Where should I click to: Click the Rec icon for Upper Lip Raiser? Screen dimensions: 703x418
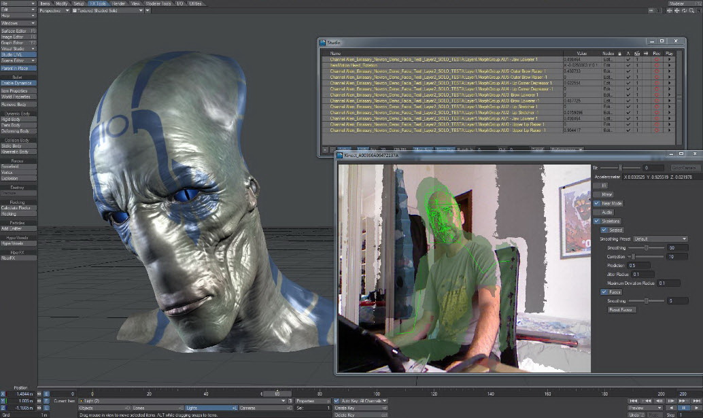pos(656,124)
